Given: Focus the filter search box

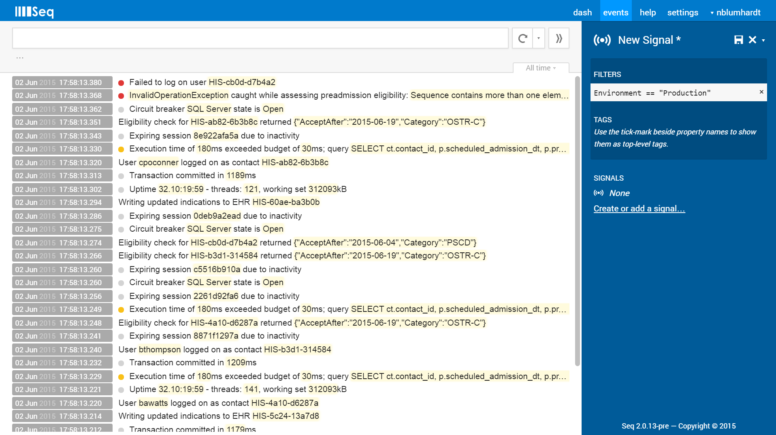Looking at the screenshot, I should point(260,38).
